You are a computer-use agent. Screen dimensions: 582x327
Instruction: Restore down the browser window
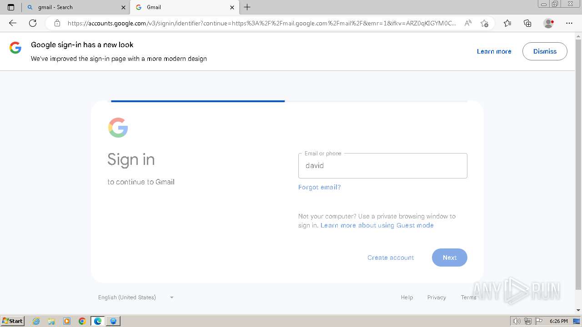555,4
